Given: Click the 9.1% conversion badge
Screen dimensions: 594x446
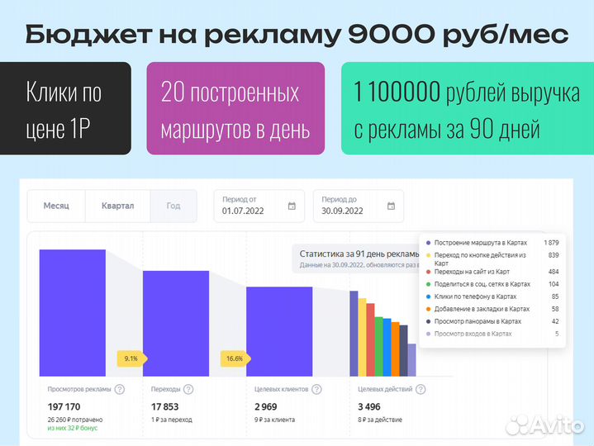Looking at the screenshot, I should coord(131,358).
